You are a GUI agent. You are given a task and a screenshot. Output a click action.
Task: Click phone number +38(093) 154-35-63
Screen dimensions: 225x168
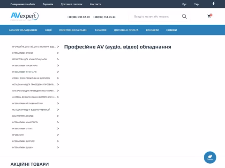104,17
